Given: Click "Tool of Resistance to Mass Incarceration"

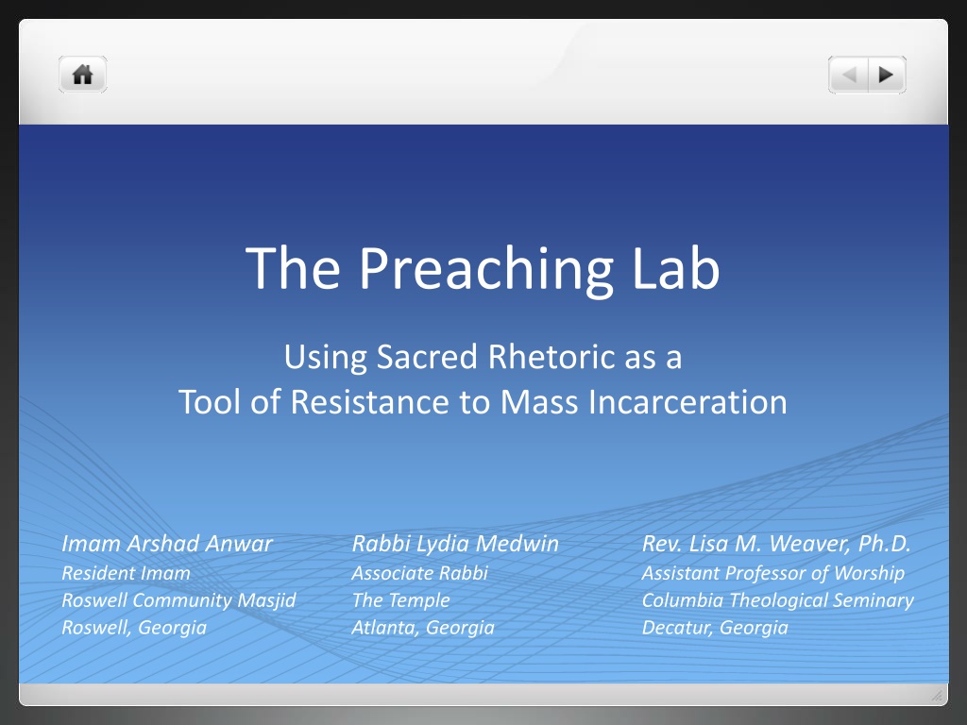Looking at the screenshot, I should click(483, 402).
